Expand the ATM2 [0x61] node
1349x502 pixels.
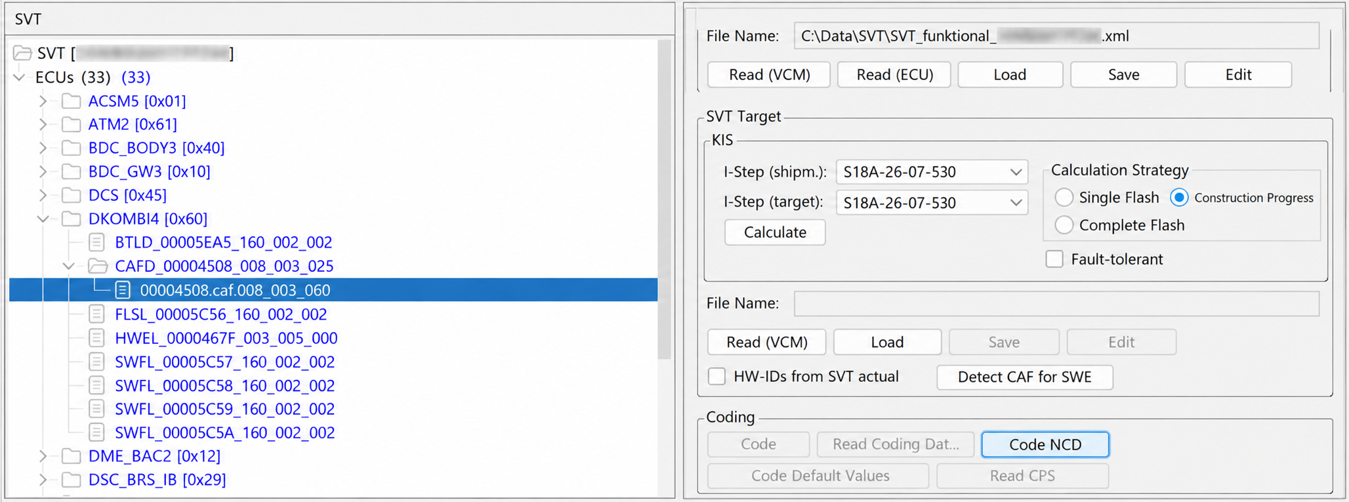(43, 124)
